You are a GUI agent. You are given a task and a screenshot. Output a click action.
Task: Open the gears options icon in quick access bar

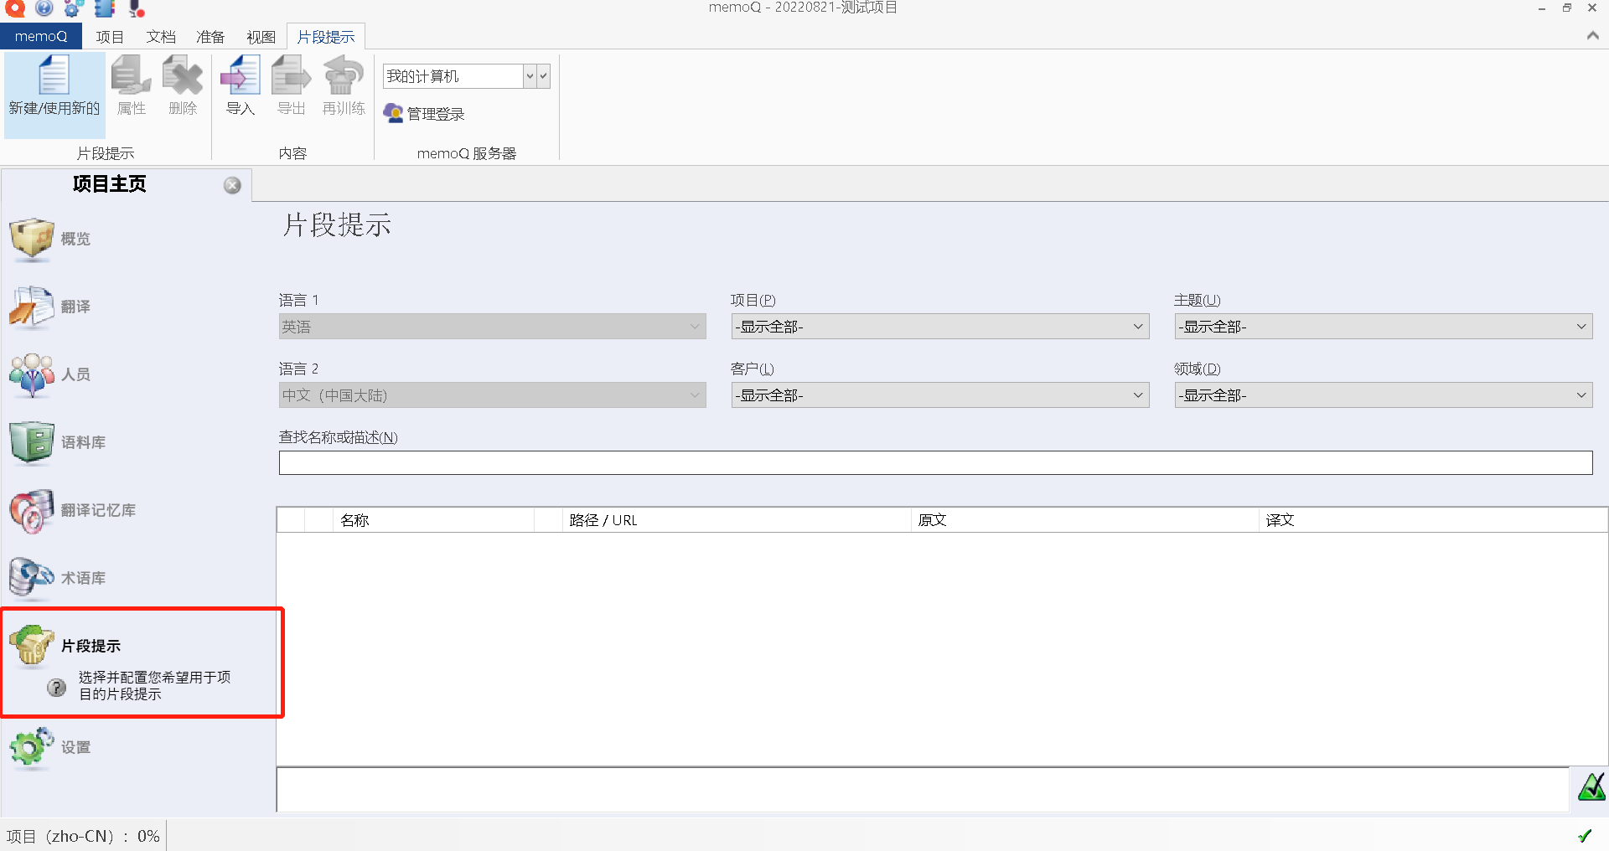[x=74, y=8]
